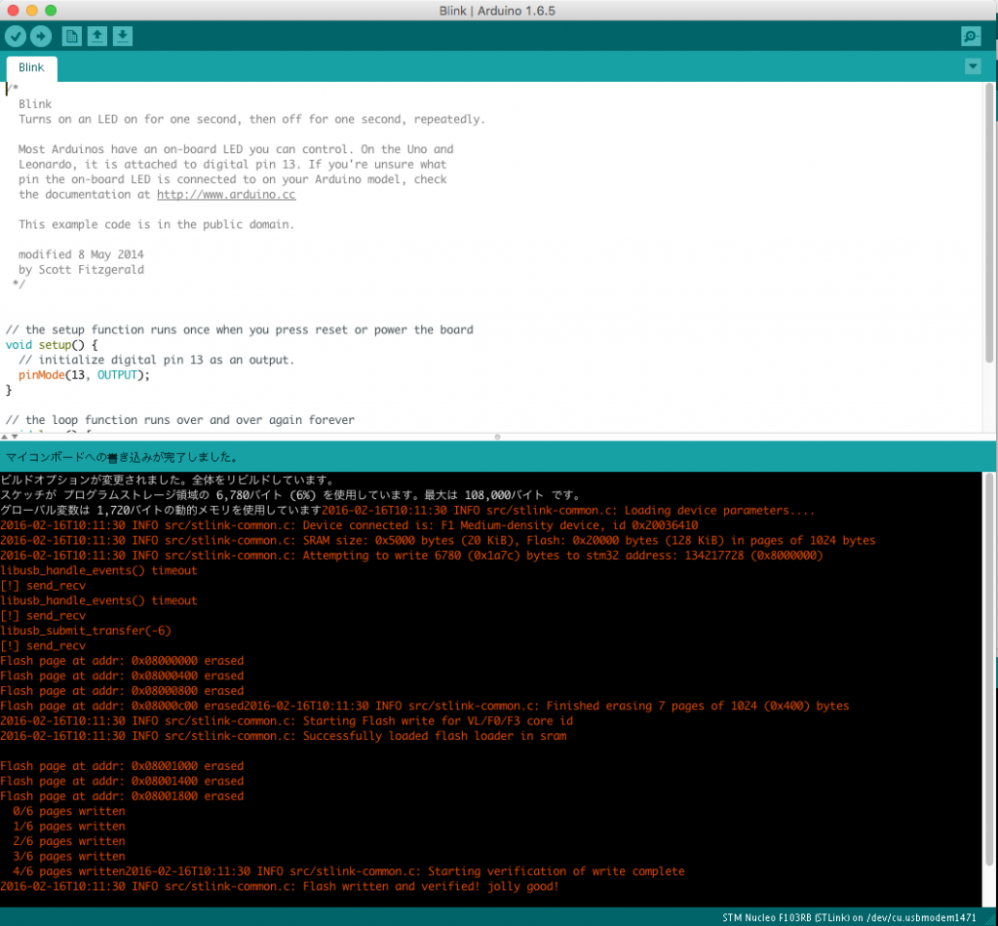Click the Verify checkmark icon to compile

point(16,36)
